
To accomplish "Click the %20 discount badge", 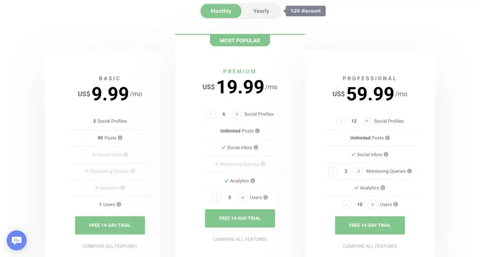I will point(306,11).
